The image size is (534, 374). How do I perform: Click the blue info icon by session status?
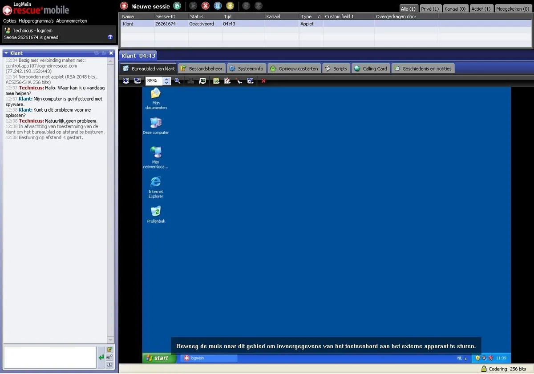tap(110, 37)
